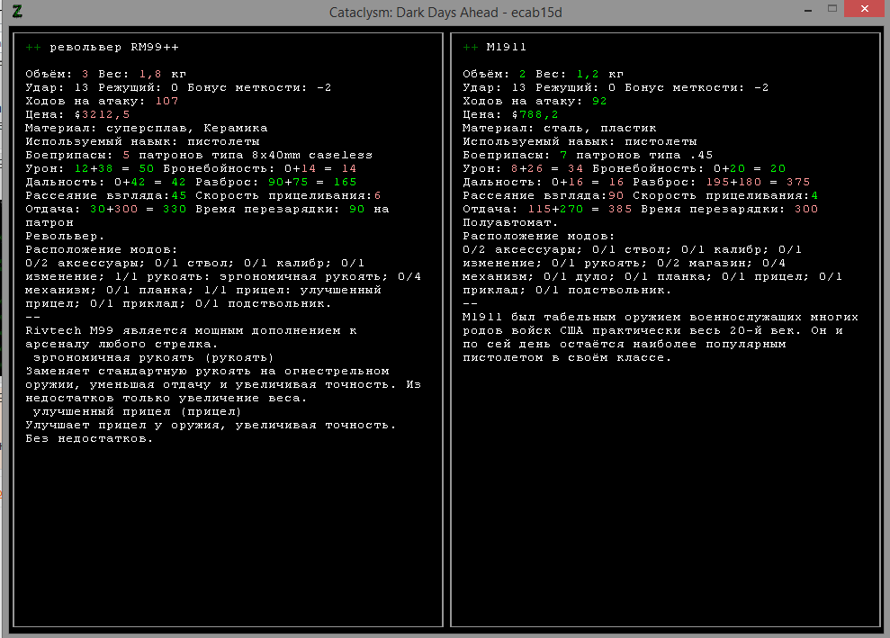Viewport: 890px width, 638px height.
Task: Click M1911 total damage value 34
Action: point(576,168)
